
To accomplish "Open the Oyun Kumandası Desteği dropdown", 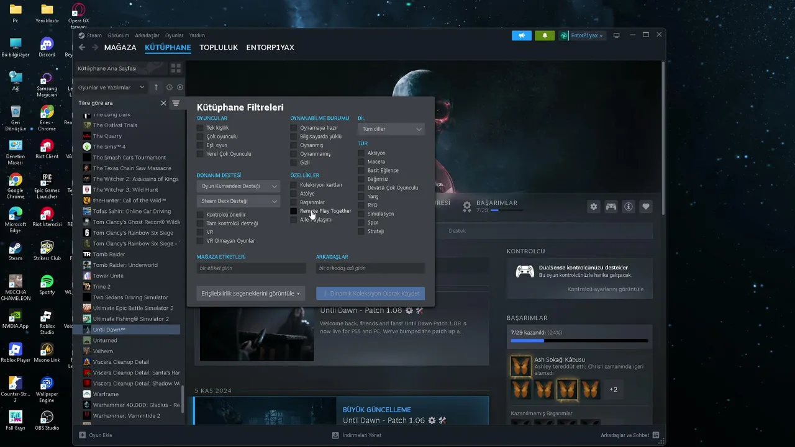I will (238, 186).
